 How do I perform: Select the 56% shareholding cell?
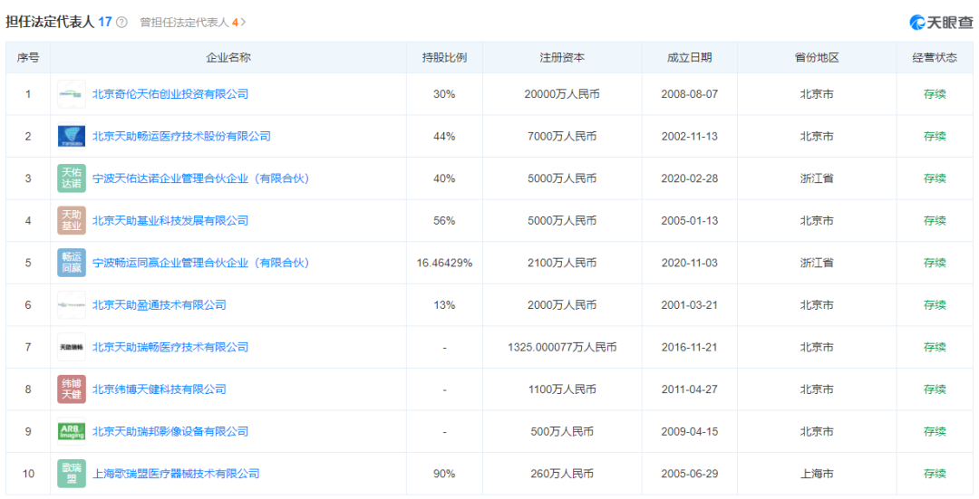click(444, 221)
